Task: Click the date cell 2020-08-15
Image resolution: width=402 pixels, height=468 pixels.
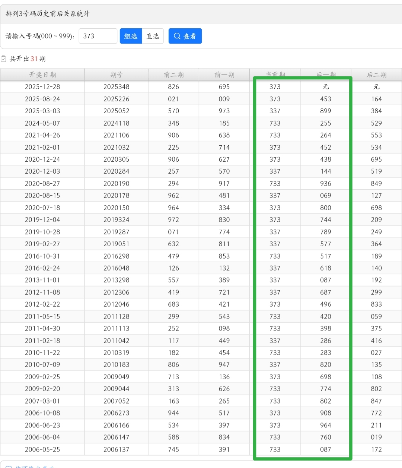Action: click(42, 196)
